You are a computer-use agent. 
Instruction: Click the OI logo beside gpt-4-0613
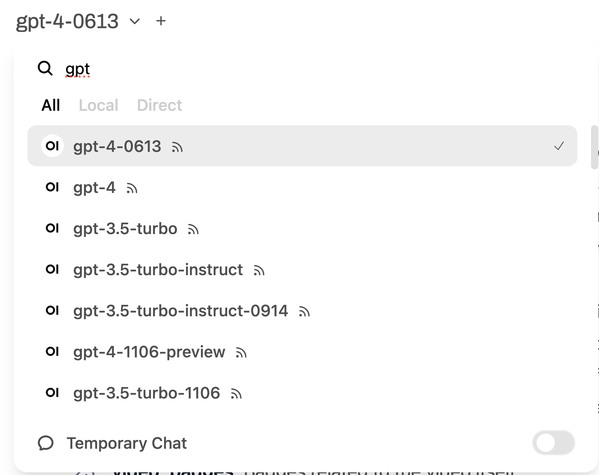tap(52, 146)
